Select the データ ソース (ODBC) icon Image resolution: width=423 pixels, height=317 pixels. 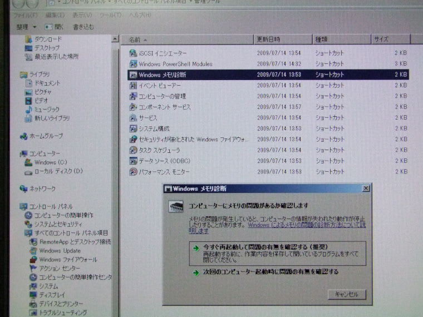pyautogui.click(x=133, y=161)
